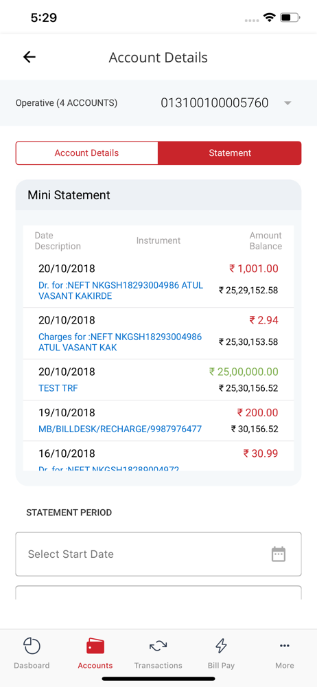Click the calendar icon for start date

(279, 554)
